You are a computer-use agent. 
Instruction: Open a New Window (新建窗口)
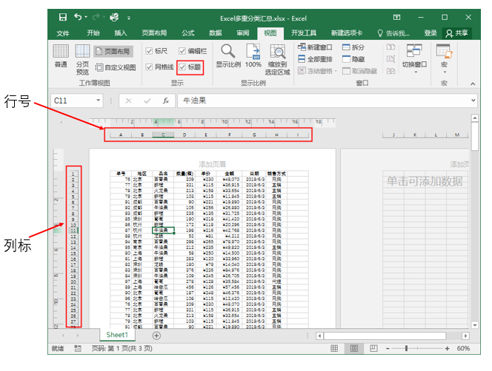[315, 47]
